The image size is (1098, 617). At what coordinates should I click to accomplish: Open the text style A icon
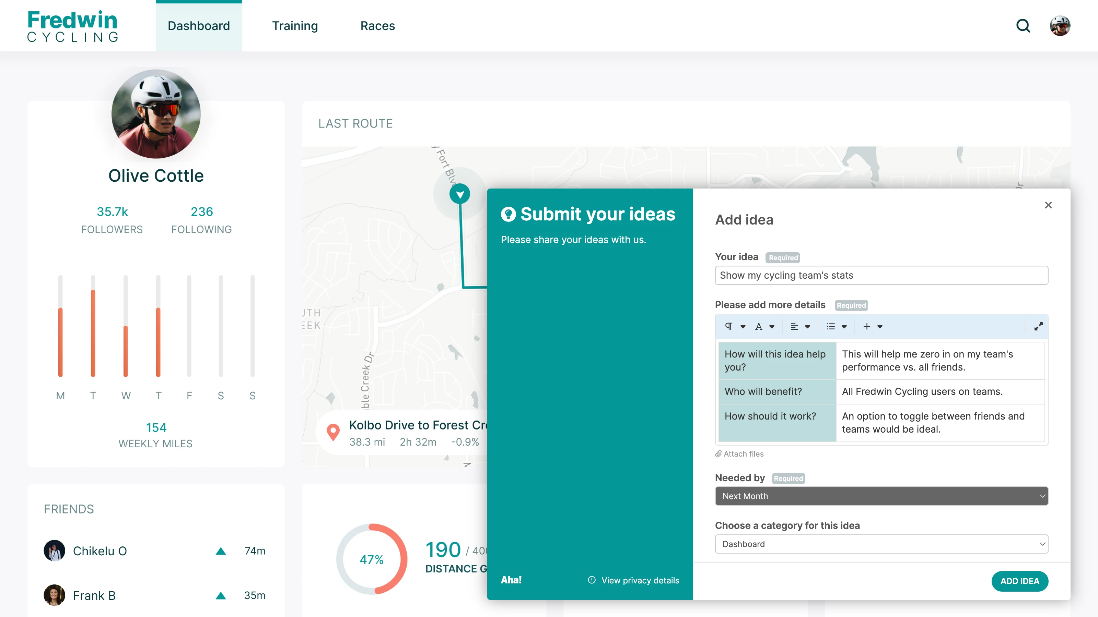click(x=759, y=327)
